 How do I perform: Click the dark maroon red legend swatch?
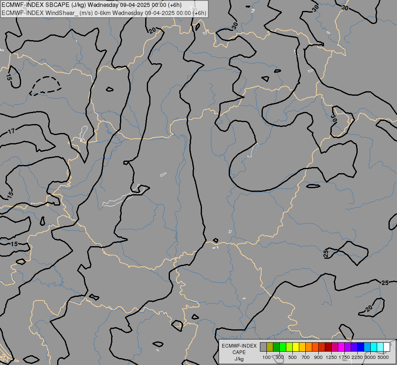328,347
